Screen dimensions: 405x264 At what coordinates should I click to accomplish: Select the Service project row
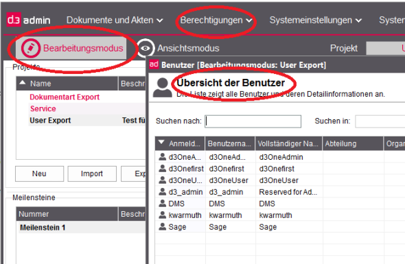click(x=87, y=108)
